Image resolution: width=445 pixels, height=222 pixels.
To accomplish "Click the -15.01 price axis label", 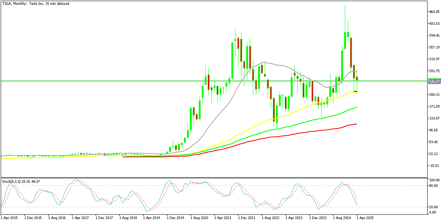I will click(x=434, y=166).
